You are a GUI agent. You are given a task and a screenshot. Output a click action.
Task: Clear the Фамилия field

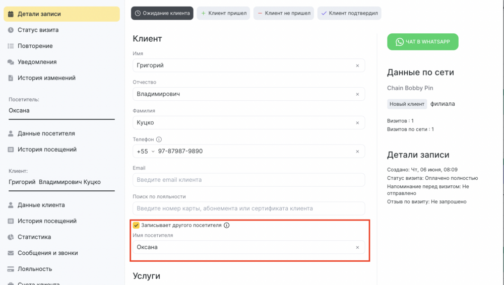point(357,123)
